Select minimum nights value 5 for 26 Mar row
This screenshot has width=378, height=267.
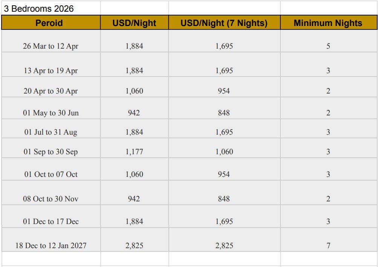click(x=328, y=46)
